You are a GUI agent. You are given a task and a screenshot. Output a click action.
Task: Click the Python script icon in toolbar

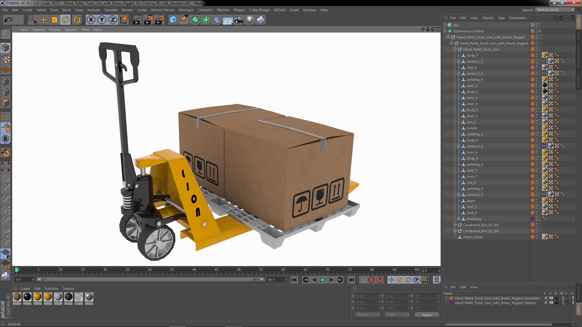point(261,20)
